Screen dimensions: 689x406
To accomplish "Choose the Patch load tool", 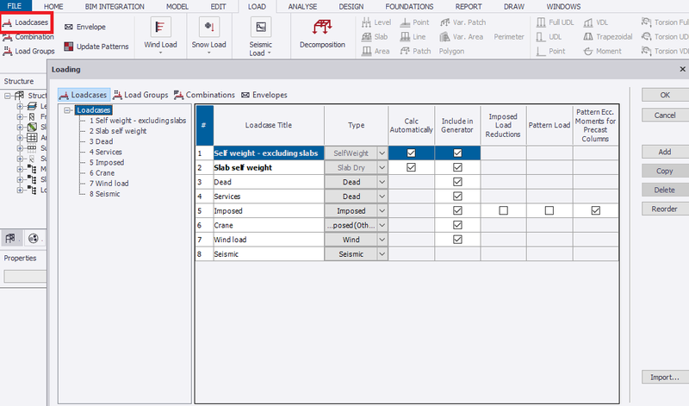I will (416, 51).
